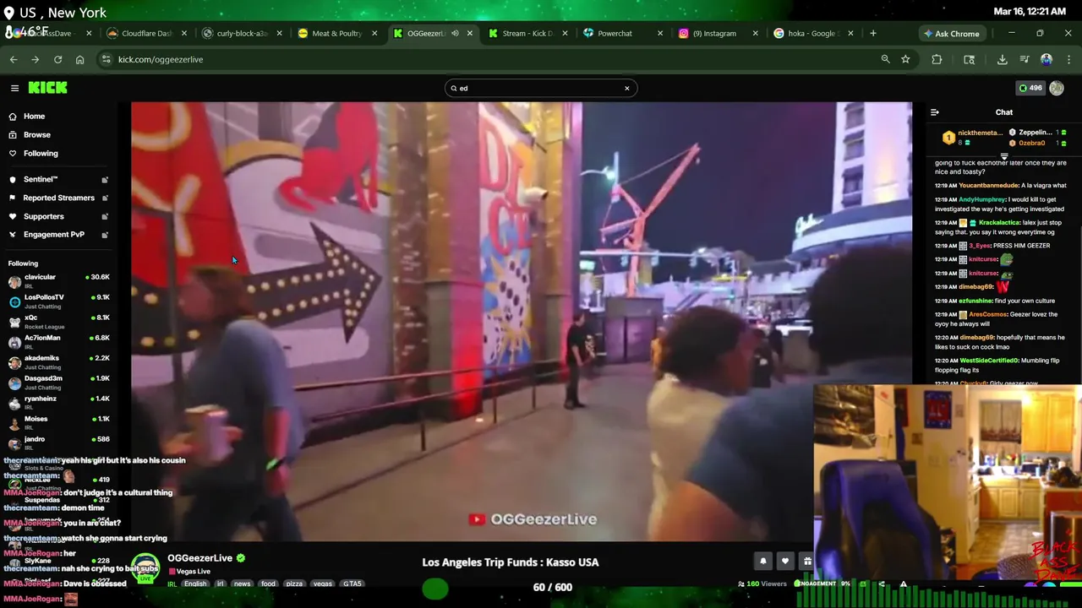
Task: Open Sentinel™ tool link
Action: pyautogui.click(x=41, y=180)
